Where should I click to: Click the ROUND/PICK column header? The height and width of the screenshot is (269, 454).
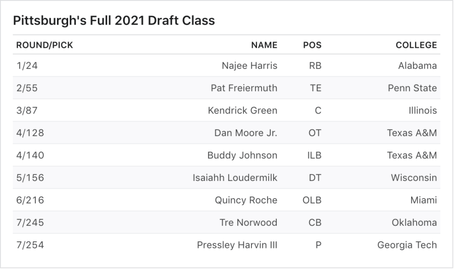coord(44,45)
